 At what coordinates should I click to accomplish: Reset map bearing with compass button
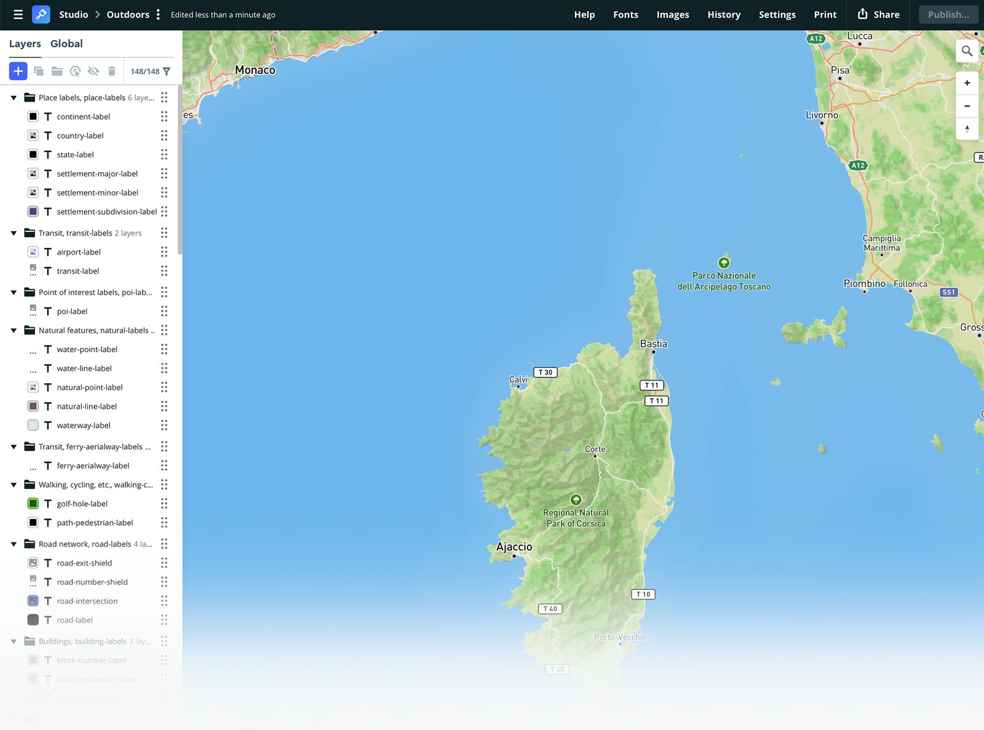coord(967,129)
